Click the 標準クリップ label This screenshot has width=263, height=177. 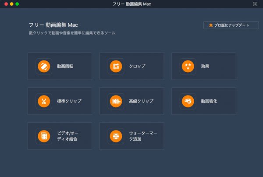69,101
